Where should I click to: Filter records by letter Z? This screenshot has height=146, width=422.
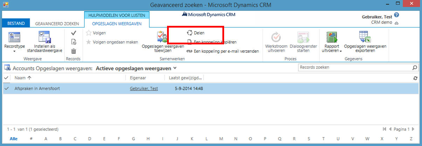click(411, 139)
